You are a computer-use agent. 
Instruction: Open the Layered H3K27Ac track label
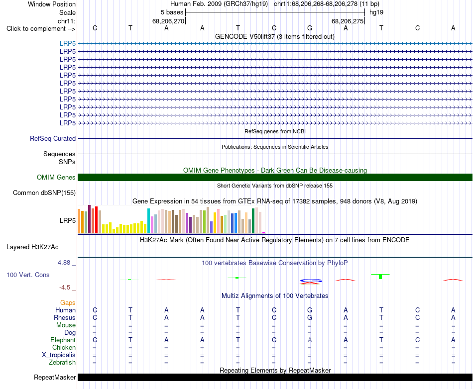pyautogui.click(x=32, y=247)
